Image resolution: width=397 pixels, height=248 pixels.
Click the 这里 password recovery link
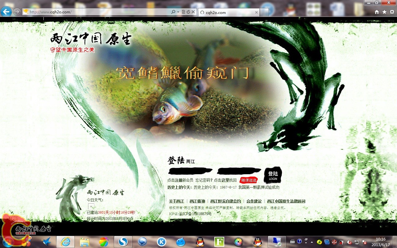(x=225, y=180)
